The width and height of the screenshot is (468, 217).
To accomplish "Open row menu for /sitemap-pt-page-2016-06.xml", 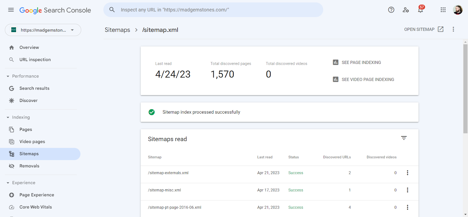I will (x=407, y=207).
